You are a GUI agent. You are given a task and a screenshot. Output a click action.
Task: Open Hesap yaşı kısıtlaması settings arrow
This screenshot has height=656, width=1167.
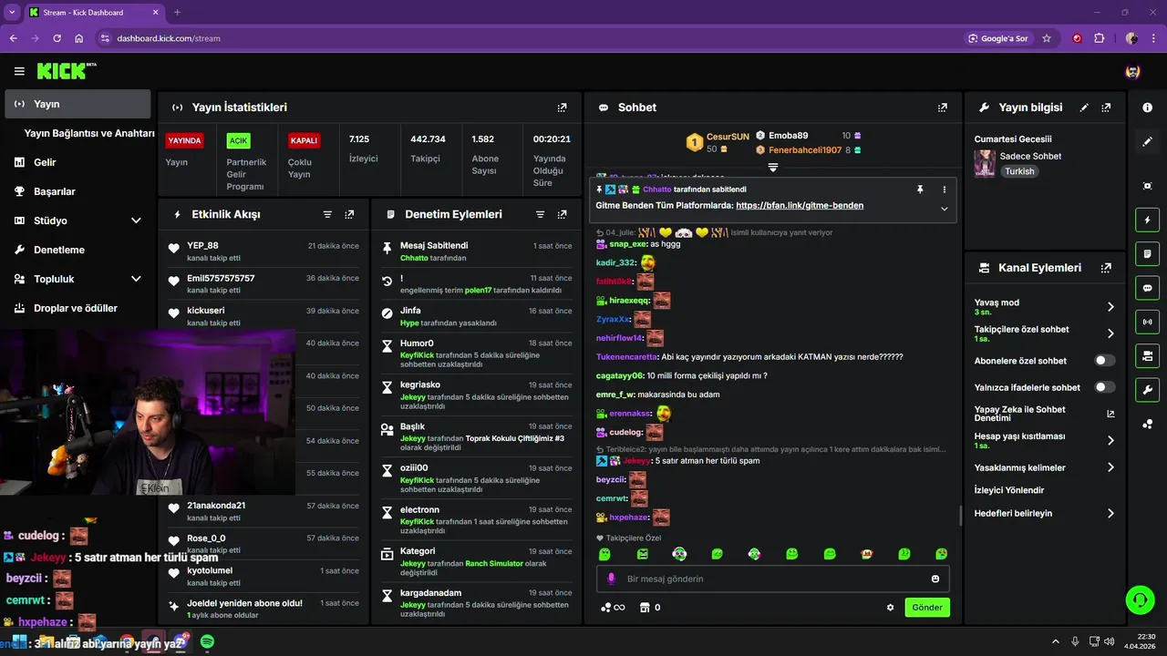(1110, 440)
